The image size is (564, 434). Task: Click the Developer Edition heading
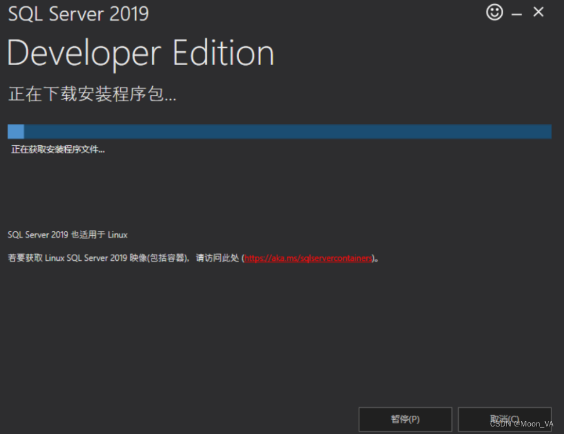141,53
